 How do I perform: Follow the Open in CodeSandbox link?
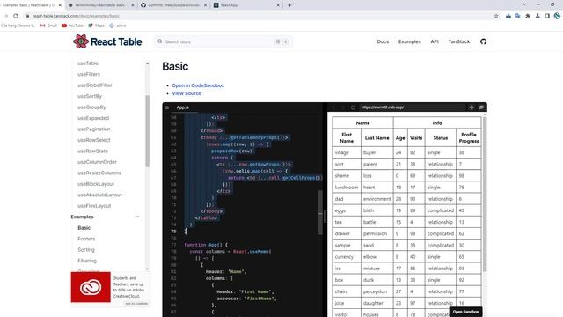tap(198, 85)
